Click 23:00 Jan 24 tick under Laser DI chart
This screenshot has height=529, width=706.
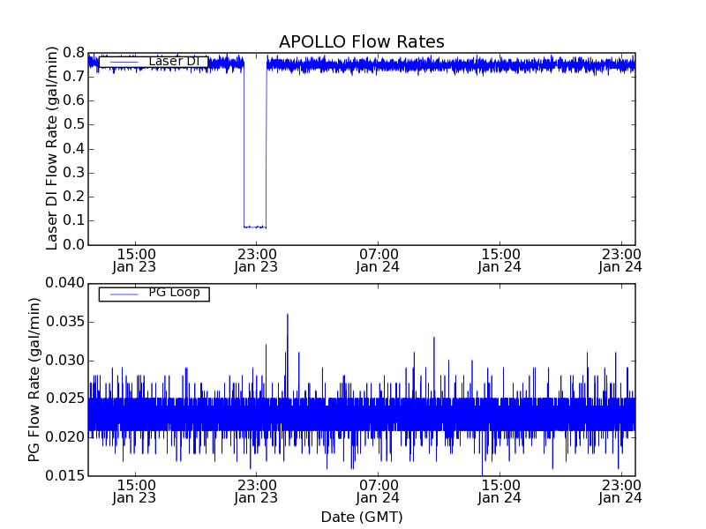(621, 259)
